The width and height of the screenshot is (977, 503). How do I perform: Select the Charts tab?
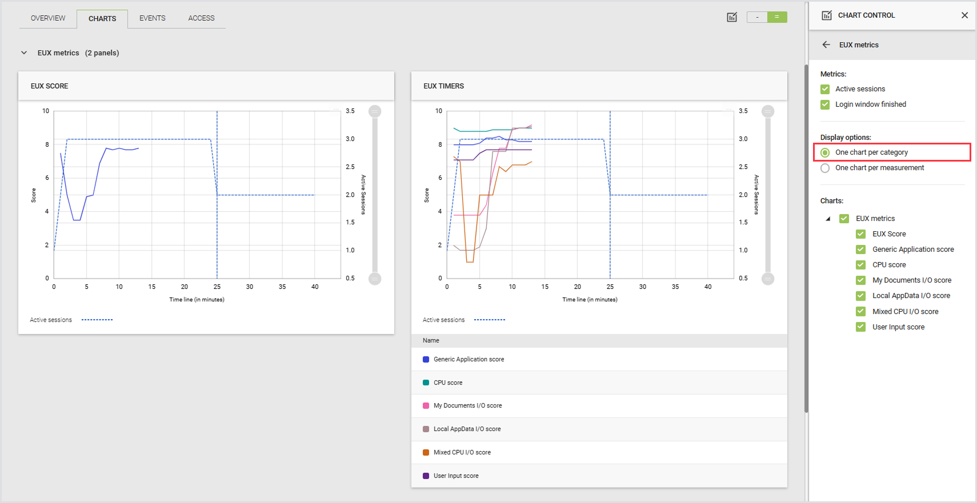[102, 19]
